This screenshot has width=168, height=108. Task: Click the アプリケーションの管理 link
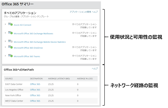pos(80,12)
